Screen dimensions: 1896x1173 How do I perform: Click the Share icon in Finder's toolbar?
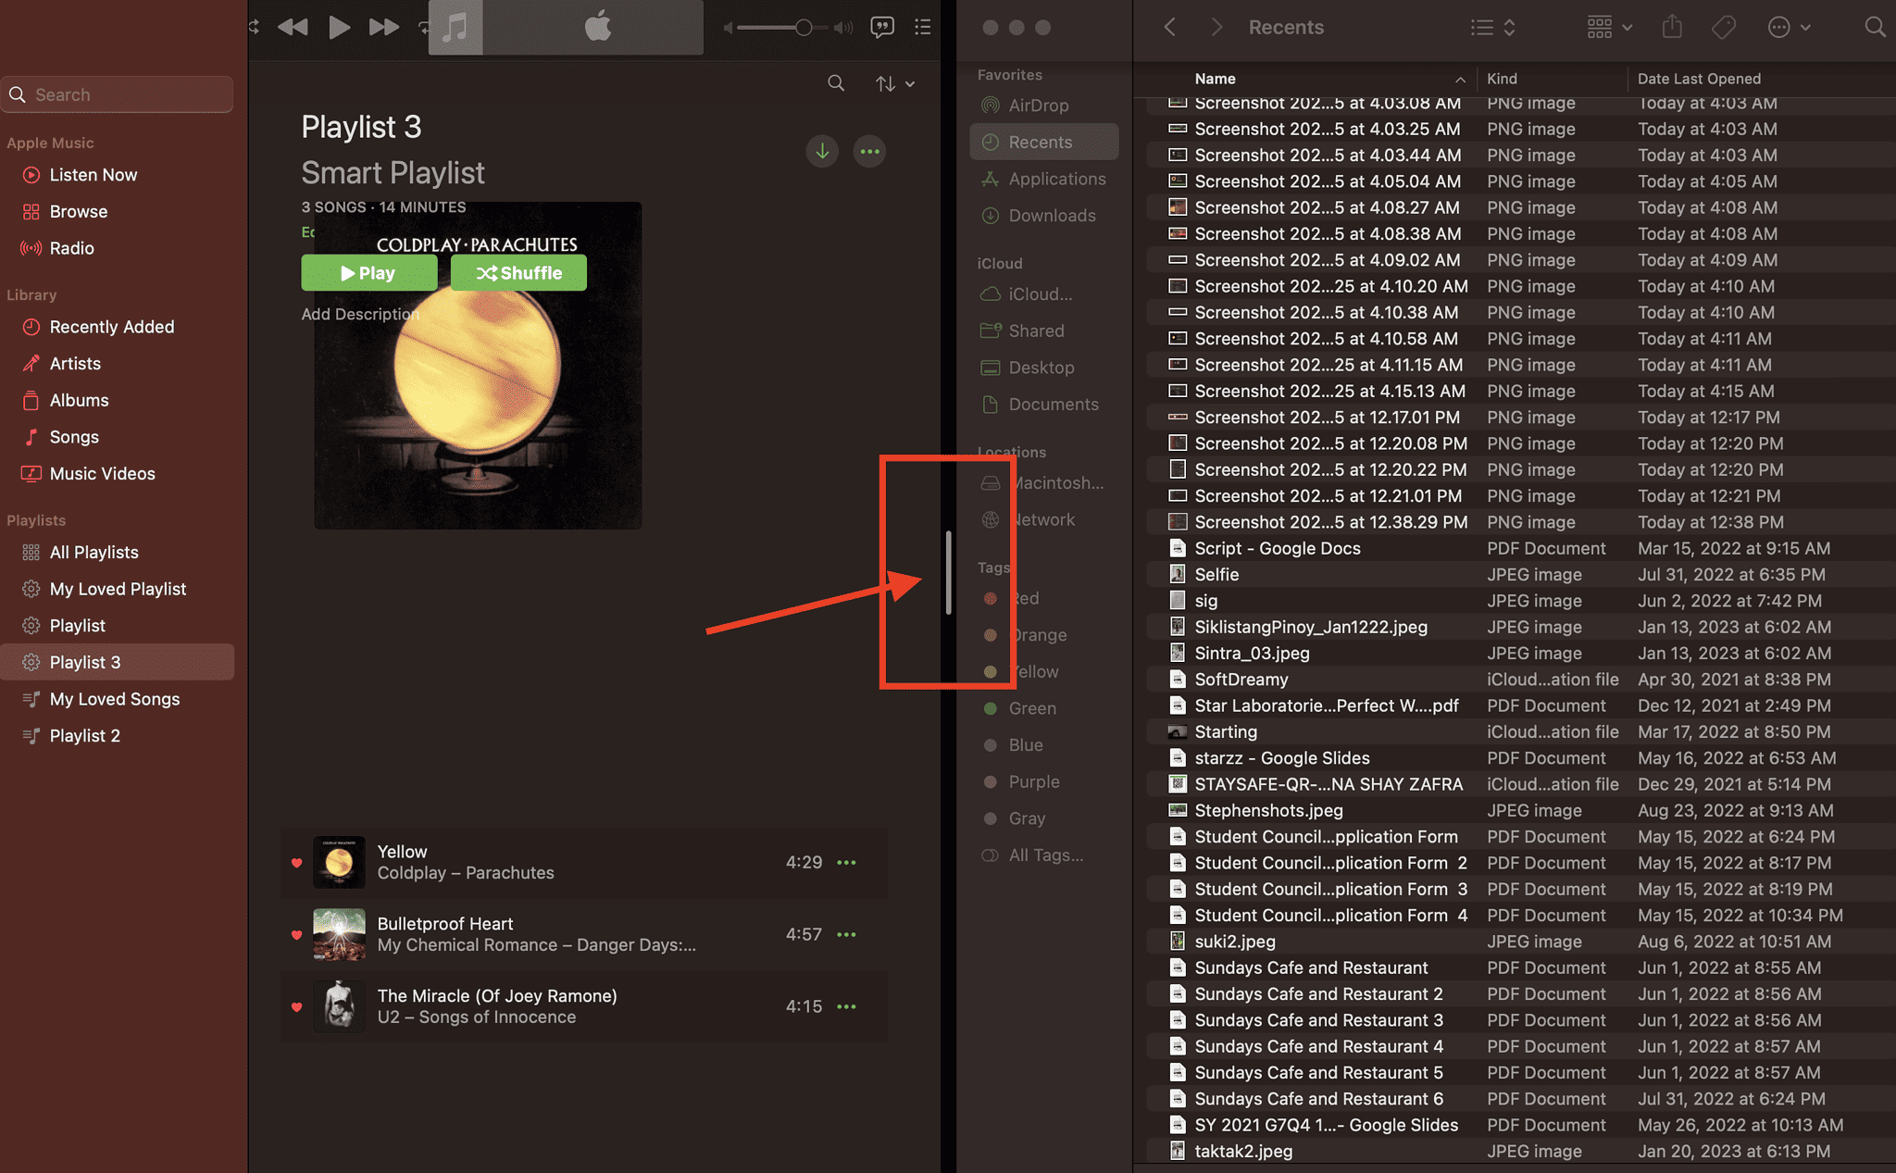[x=1671, y=27]
